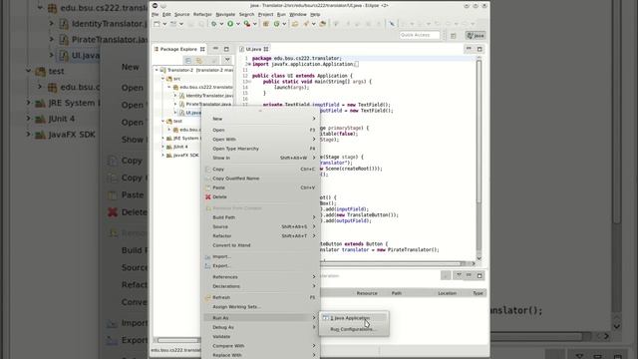Expand the IdentityTranslator.java node

(x=175, y=96)
